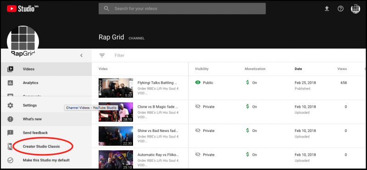The image size is (367, 170).
Task: Click the monetization dollar icon for Automatic Ray
Action: [247, 154]
